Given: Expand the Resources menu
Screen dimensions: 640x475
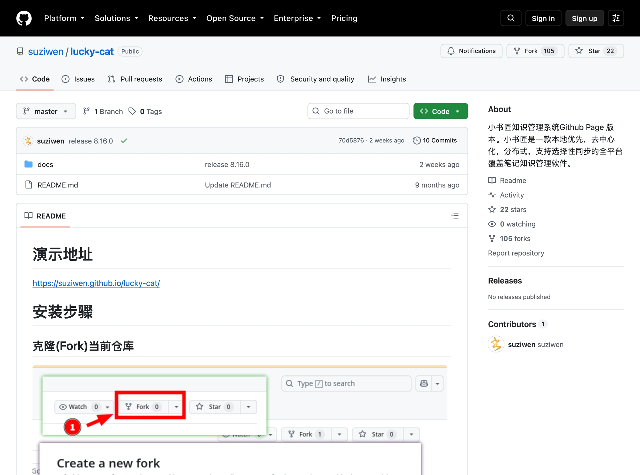Looking at the screenshot, I should pos(172,18).
